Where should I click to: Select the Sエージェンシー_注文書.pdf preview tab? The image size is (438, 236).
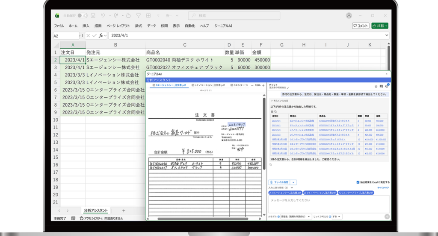[169, 85]
